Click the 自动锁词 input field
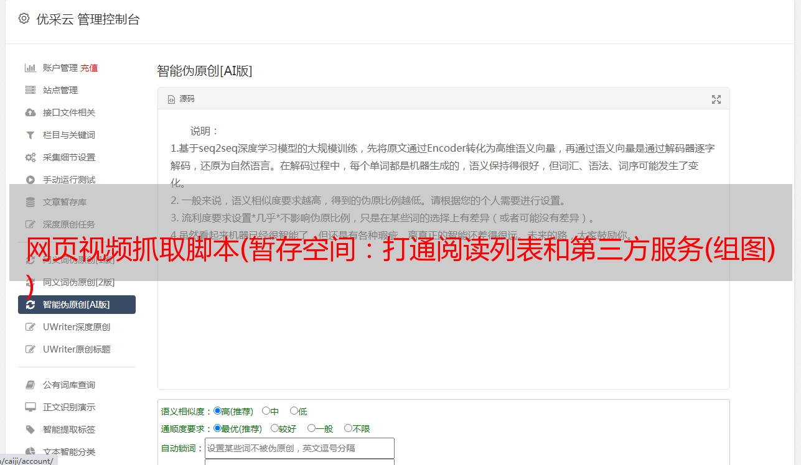The width and height of the screenshot is (801, 465). (299, 448)
